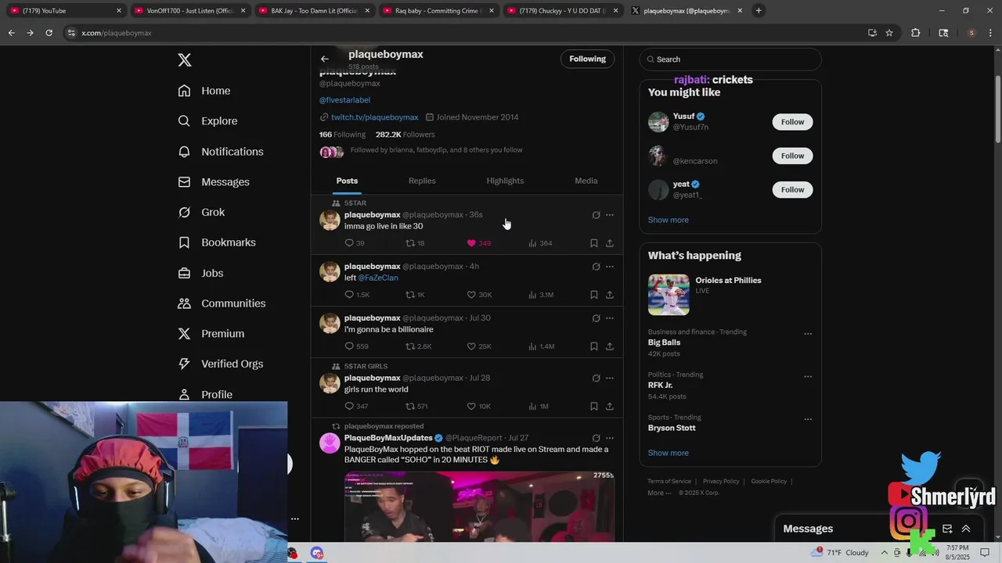Bookmark the 'left @FaZeClan' post

[594, 295]
